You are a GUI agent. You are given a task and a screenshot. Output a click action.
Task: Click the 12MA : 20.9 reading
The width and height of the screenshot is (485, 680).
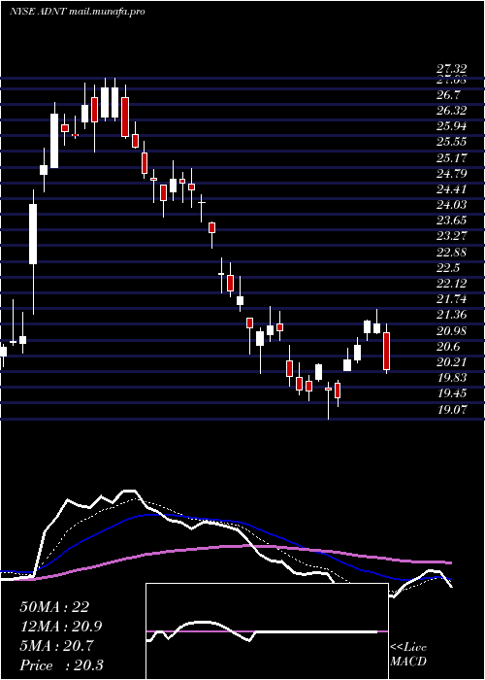coord(60,627)
